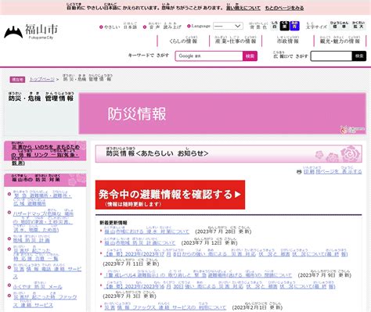Image resolution: width=371 pixels, height=312 pixels.
Task: Open the 市政情報 menu
Action: [x=288, y=41]
